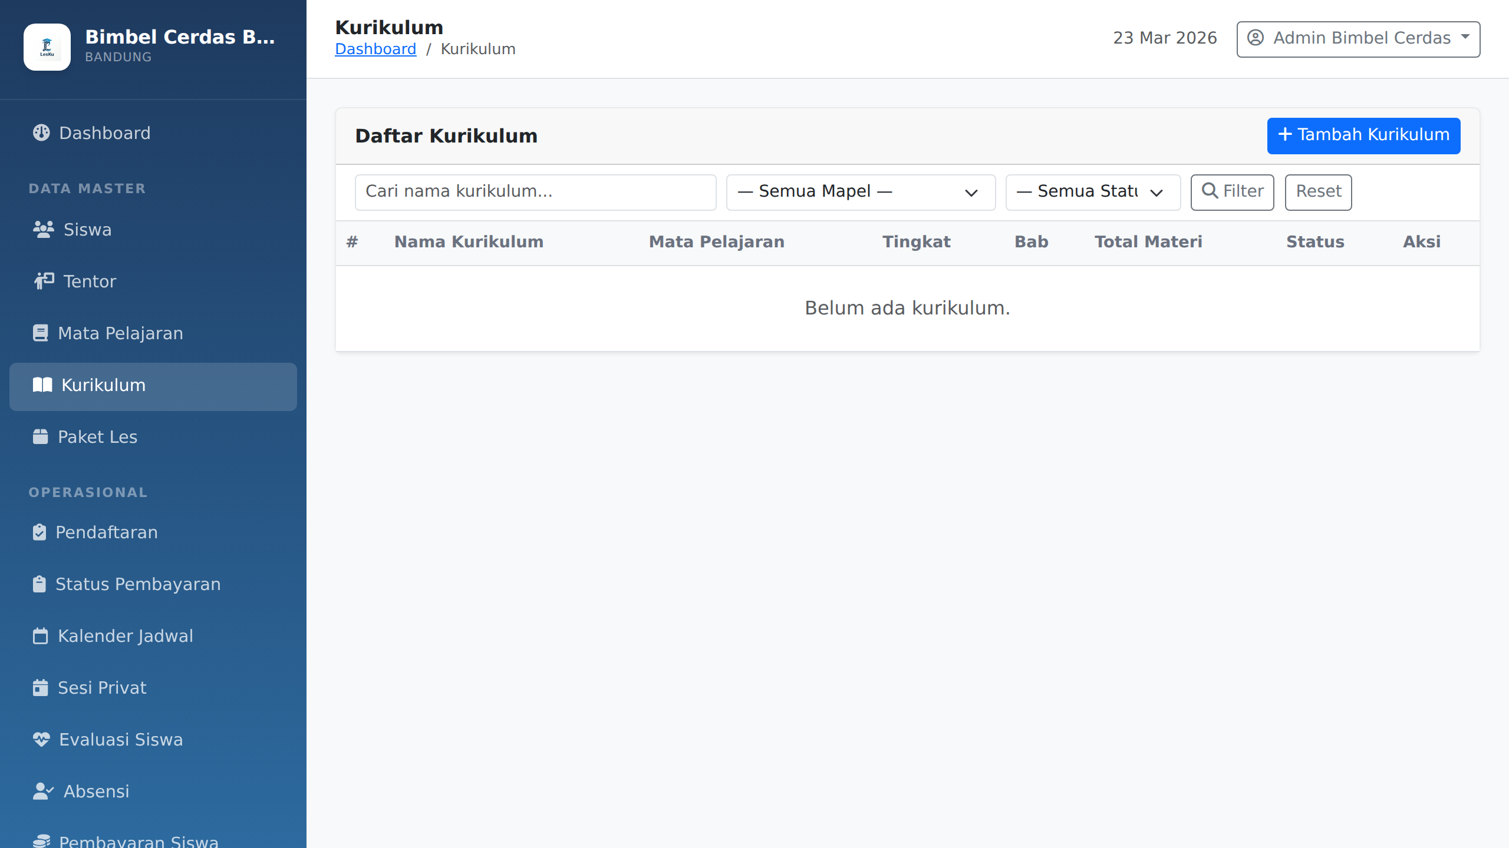Focus the Cari nama kurikulum search field

[535, 192]
